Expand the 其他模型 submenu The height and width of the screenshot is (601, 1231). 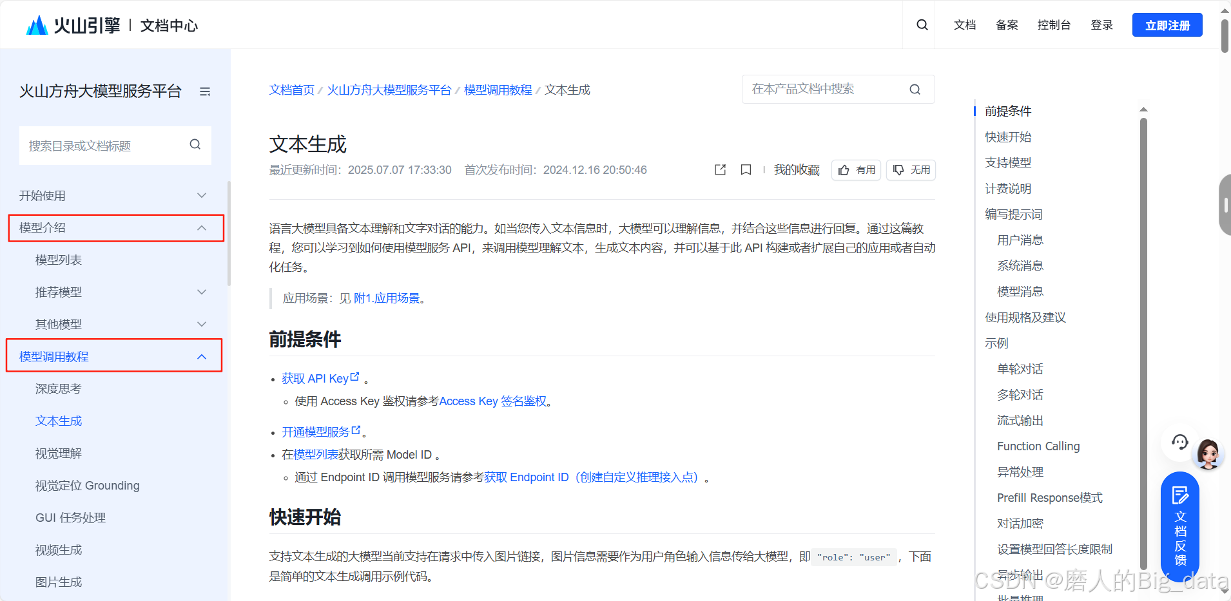click(202, 324)
